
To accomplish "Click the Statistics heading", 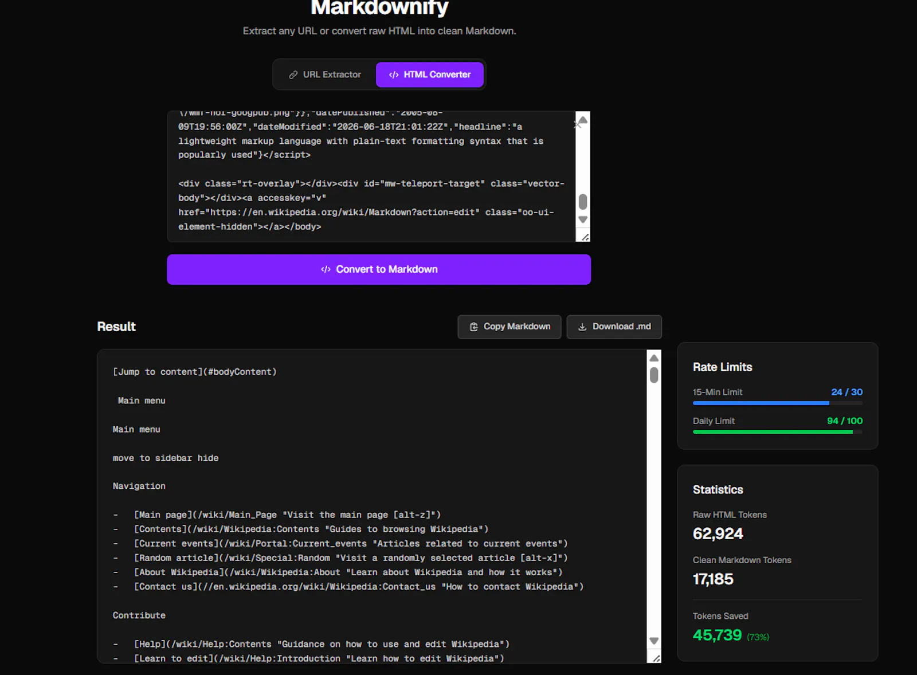I will coord(718,490).
